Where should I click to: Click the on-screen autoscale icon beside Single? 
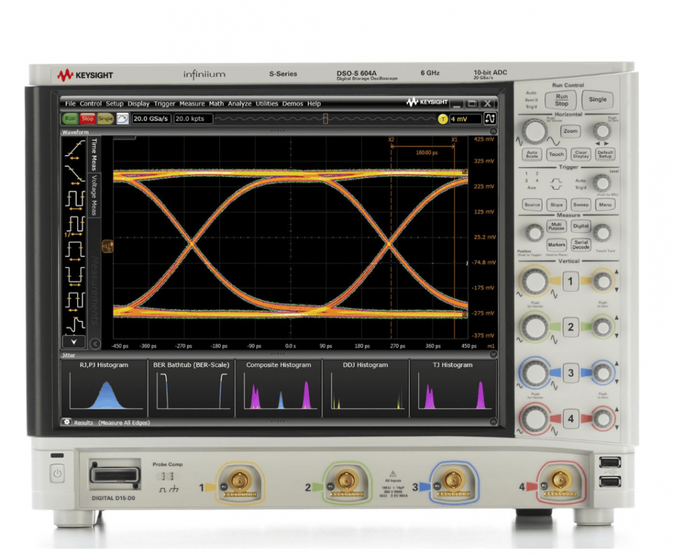(122, 119)
